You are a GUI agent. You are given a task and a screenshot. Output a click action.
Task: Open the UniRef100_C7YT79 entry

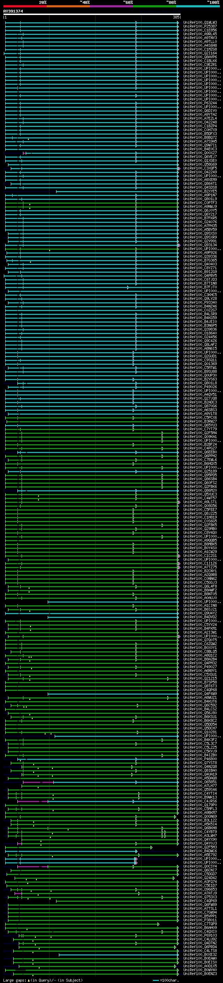tap(200, 429)
